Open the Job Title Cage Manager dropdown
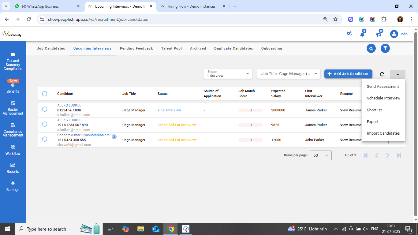The width and height of the screenshot is (418, 235). pos(289,74)
